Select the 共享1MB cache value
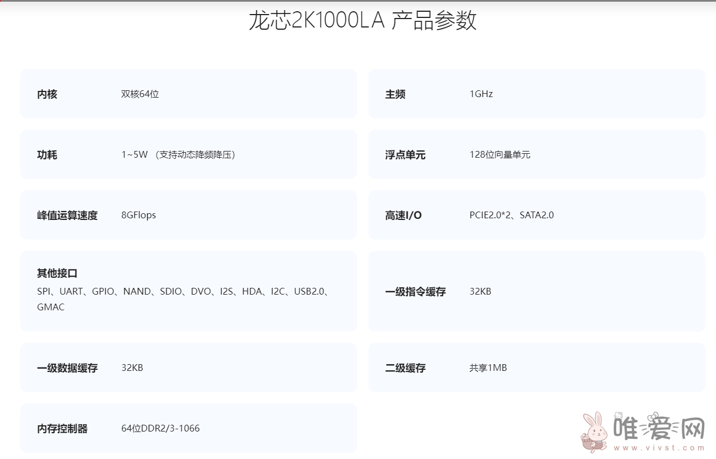 click(488, 368)
